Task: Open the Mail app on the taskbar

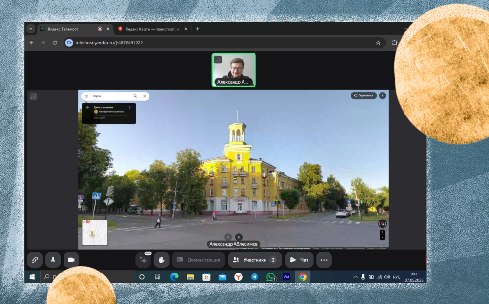Action: coord(223,277)
